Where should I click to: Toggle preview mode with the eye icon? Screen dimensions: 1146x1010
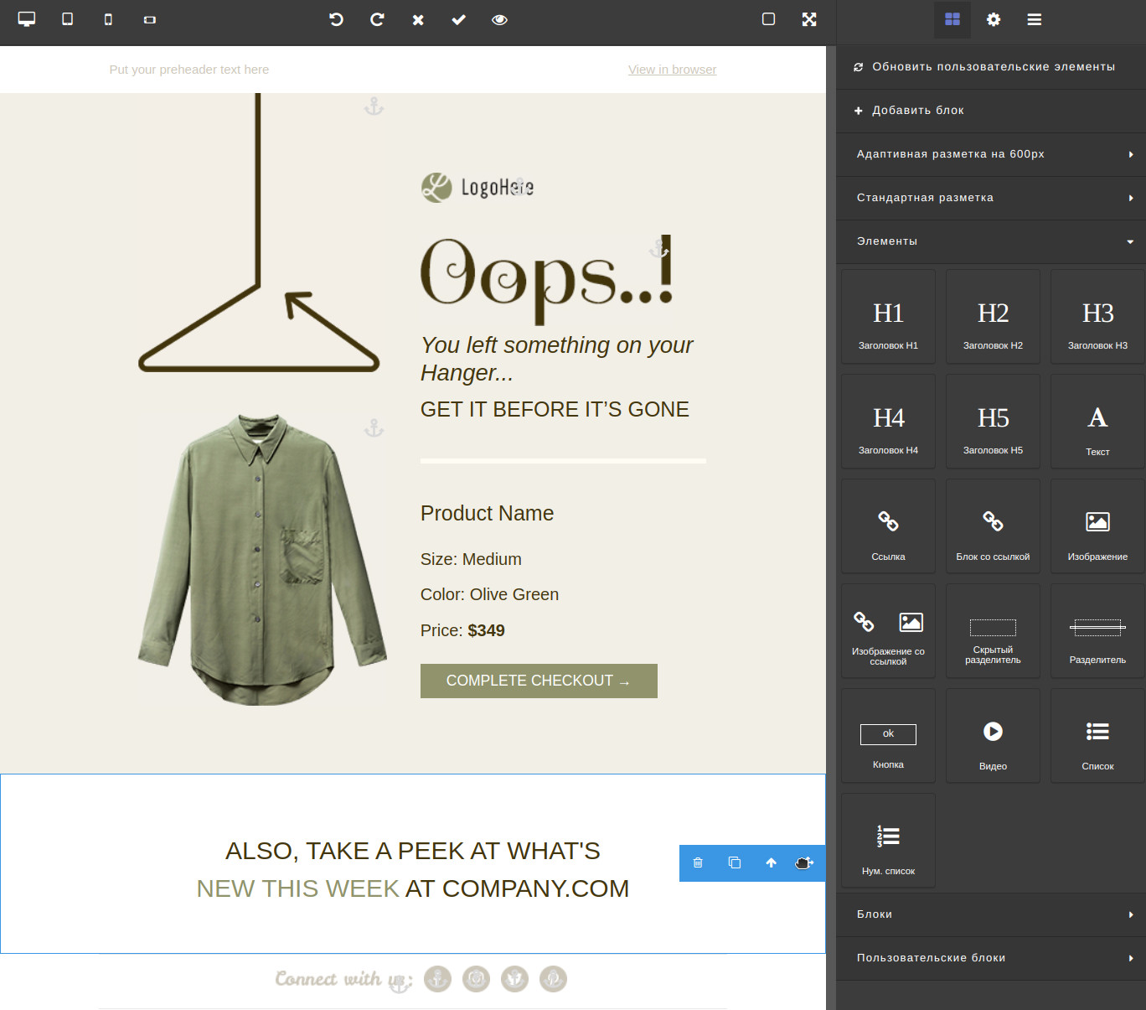tap(499, 19)
